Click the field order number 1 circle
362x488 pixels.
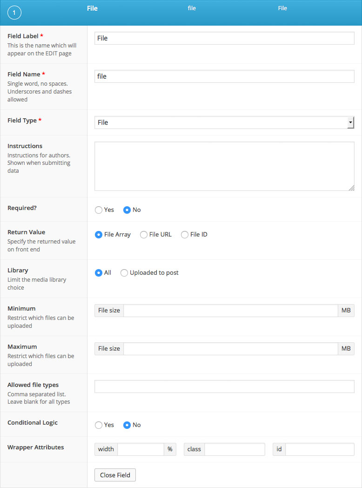(14, 13)
